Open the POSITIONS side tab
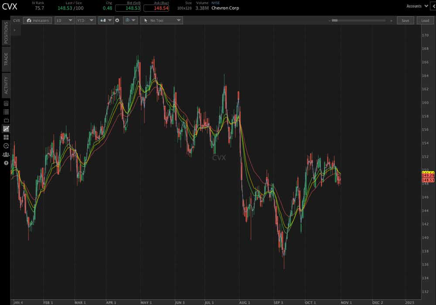 (x=6, y=33)
